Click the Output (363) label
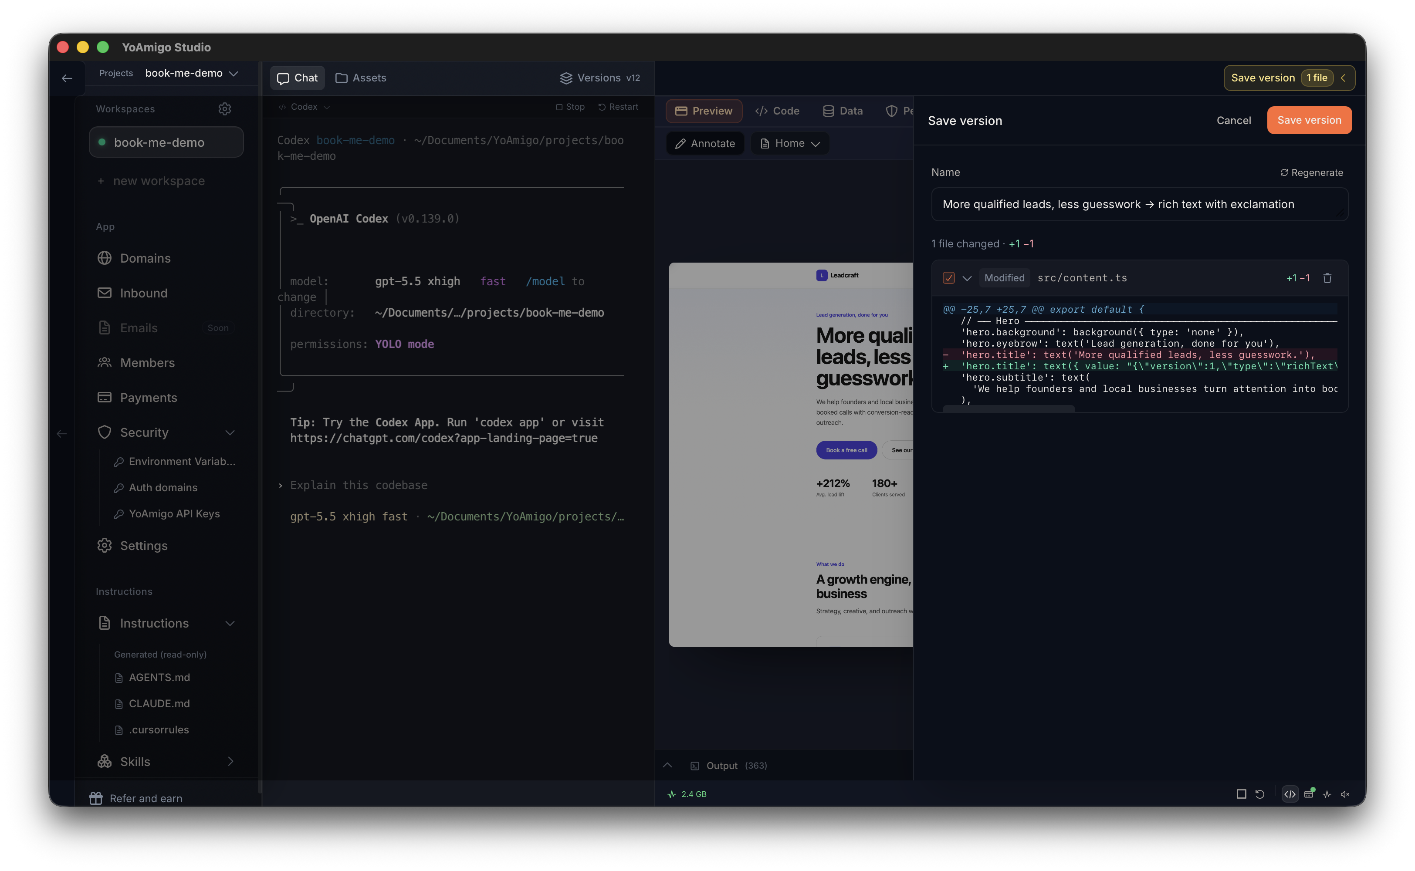Viewport: 1415px width, 871px height. [729, 766]
